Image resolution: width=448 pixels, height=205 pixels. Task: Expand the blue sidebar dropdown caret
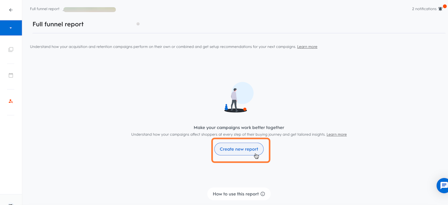tap(11, 28)
